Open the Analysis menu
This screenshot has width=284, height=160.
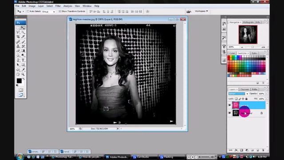click(68, 6)
